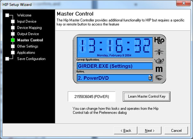
Task: Select the Welcome step
Action: click(24, 15)
